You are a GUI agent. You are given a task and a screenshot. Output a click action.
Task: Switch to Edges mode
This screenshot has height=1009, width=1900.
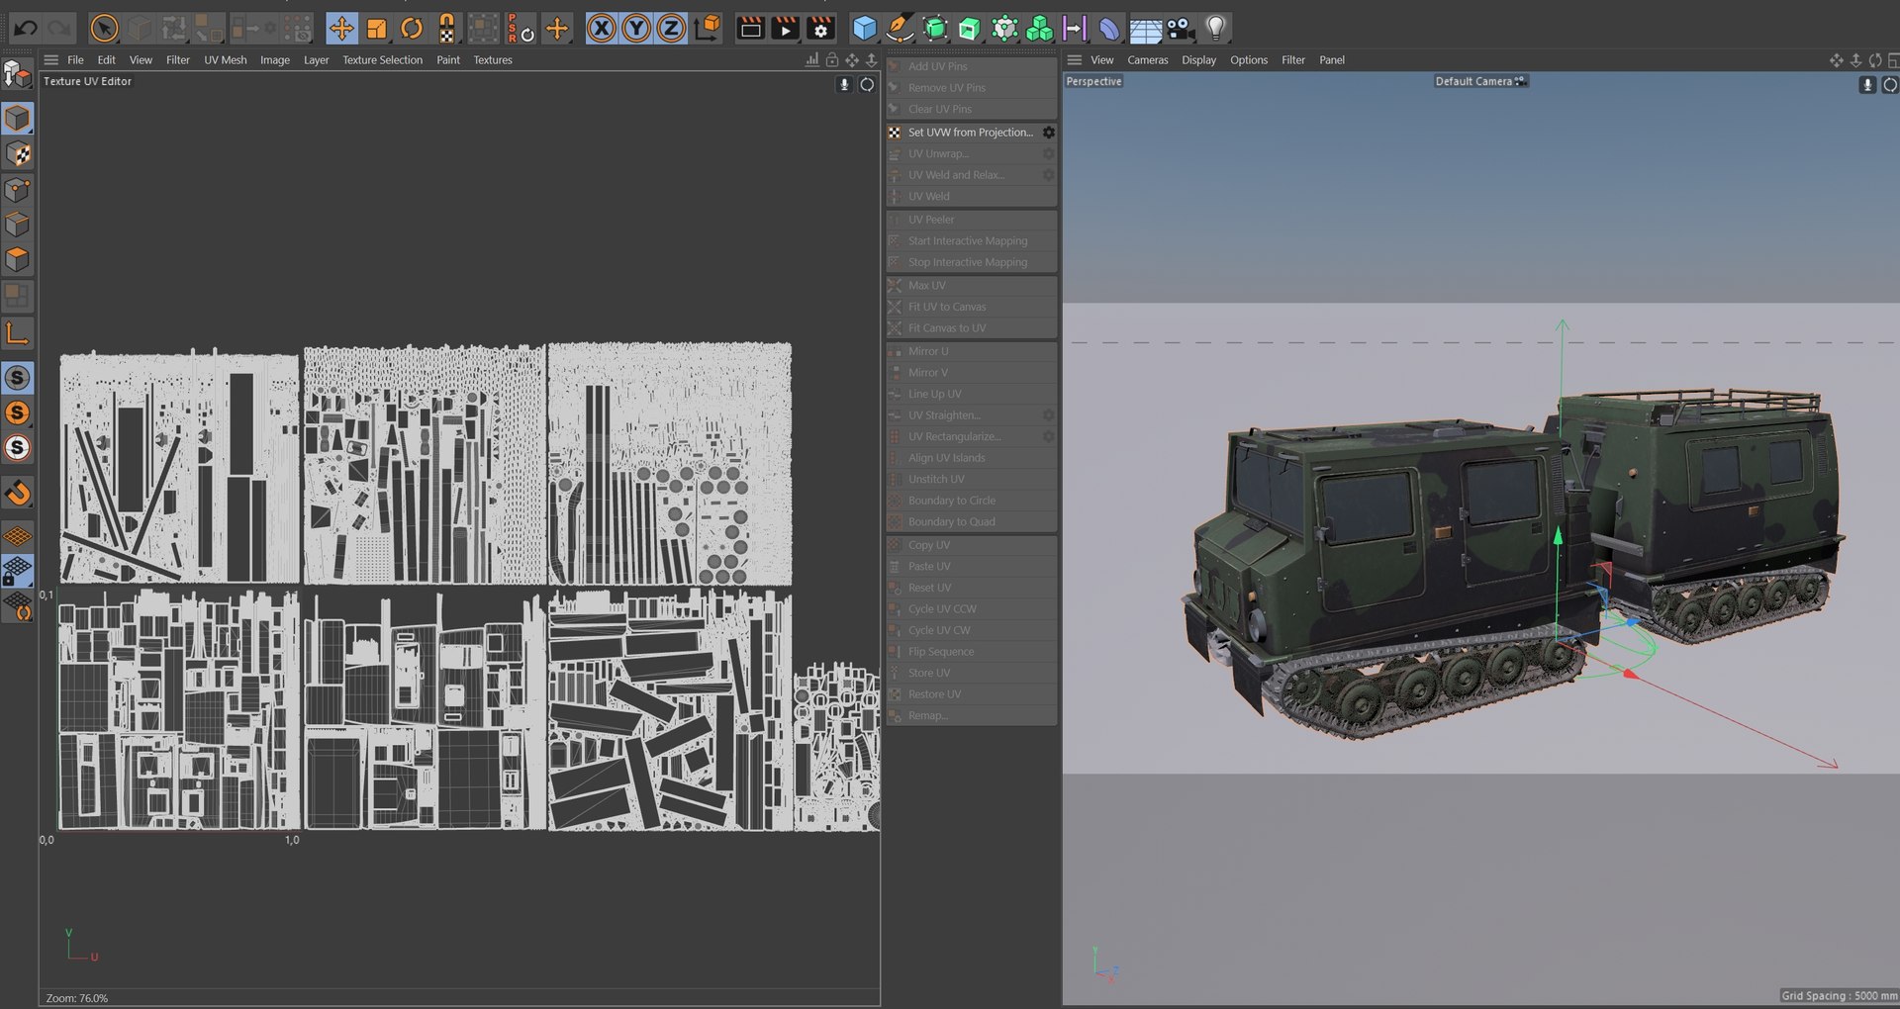point(18,225)
